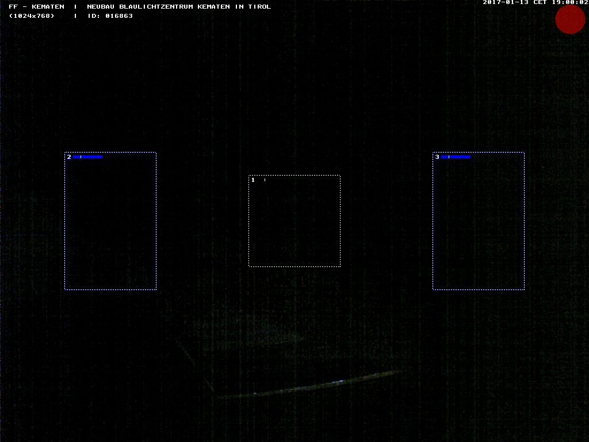Click the CET timezone label

pos(540,2)
